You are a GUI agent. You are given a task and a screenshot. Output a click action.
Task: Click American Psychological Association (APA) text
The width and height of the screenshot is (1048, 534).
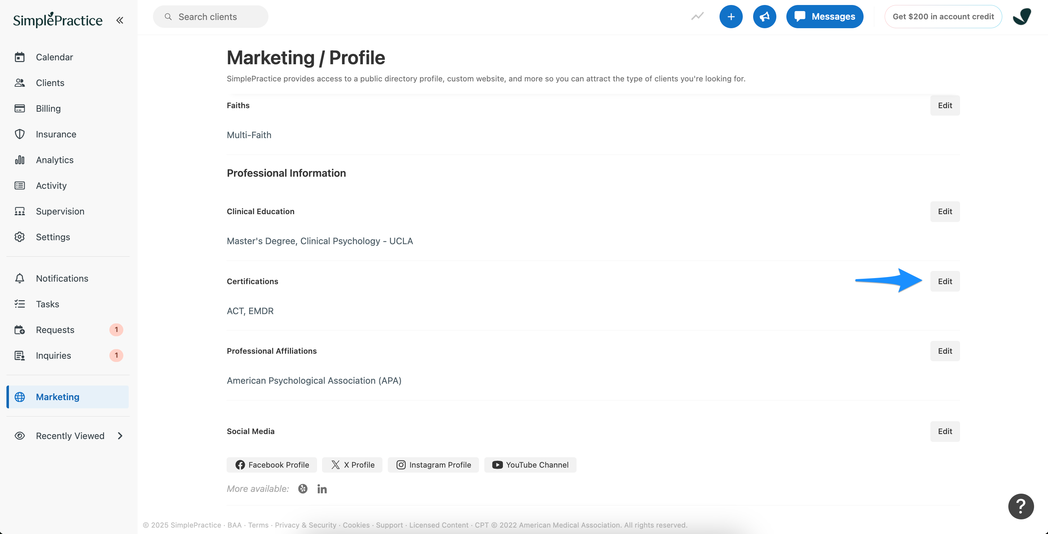(x=314, y=381)
